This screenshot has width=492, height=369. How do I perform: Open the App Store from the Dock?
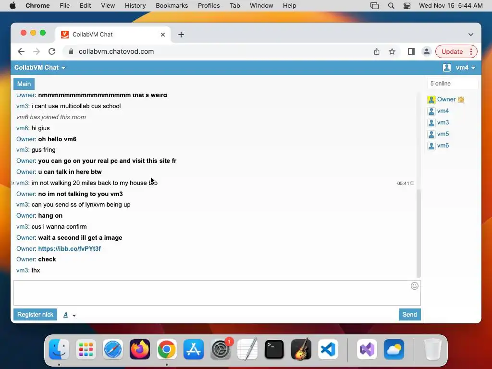[193, 349]
